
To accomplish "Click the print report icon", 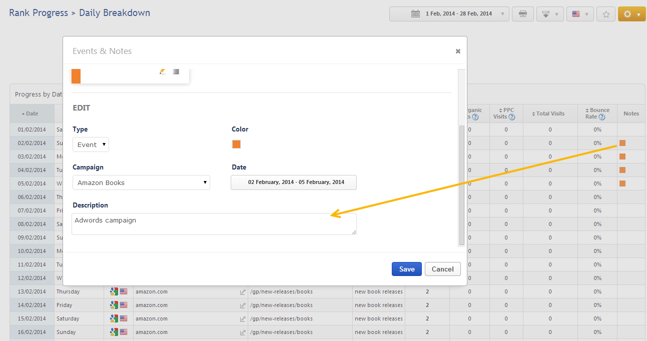I will (523, 14).
